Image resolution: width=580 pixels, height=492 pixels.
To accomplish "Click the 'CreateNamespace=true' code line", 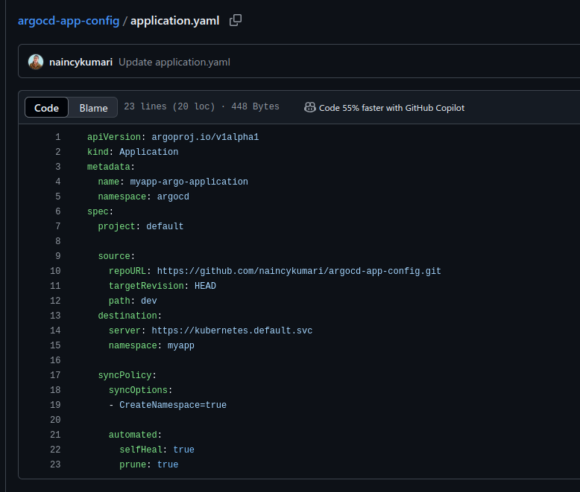I will pos(172,405).
